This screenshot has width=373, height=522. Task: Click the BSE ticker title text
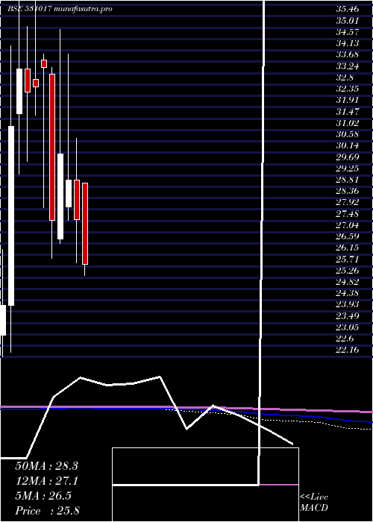60,9
